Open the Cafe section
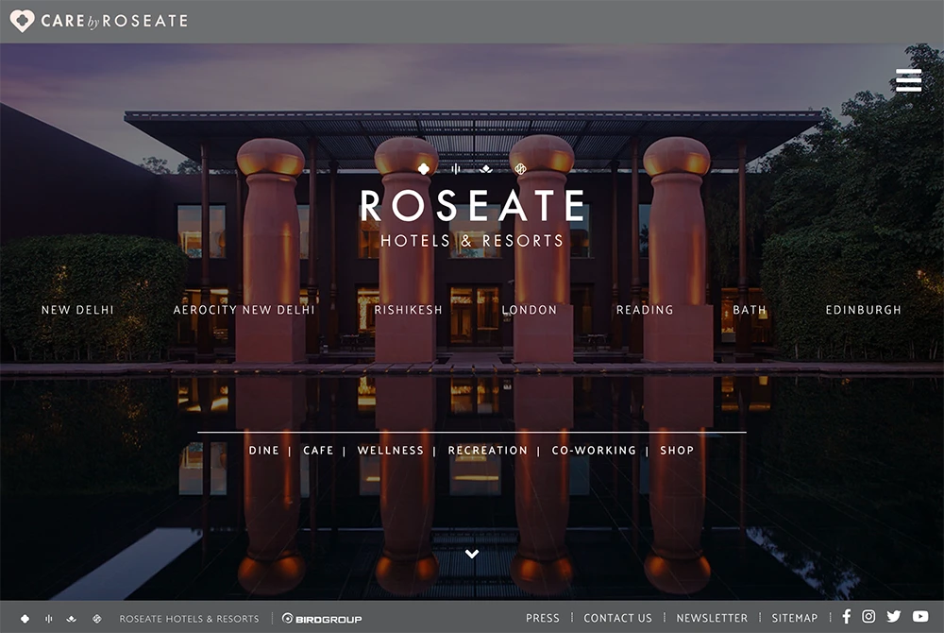The width and height of the screenshot is (944, 633). (318, 450)
